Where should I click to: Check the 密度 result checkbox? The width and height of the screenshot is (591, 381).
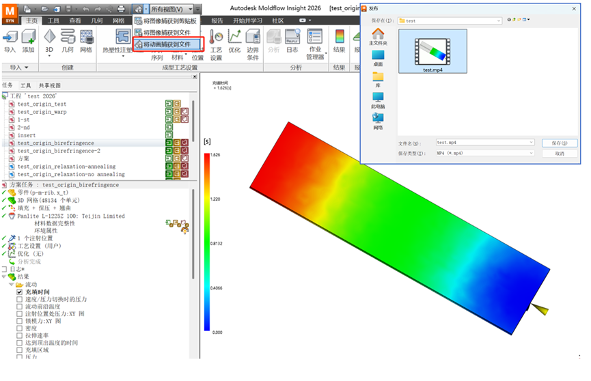[20, 328]
